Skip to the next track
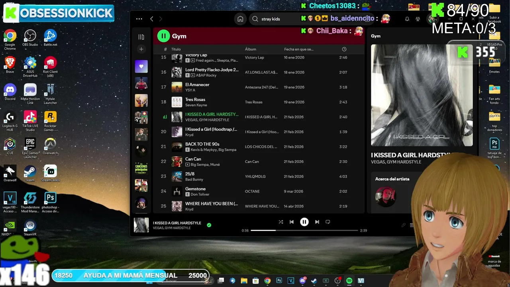This screenshot has height=287, width=510. [317, 222]
